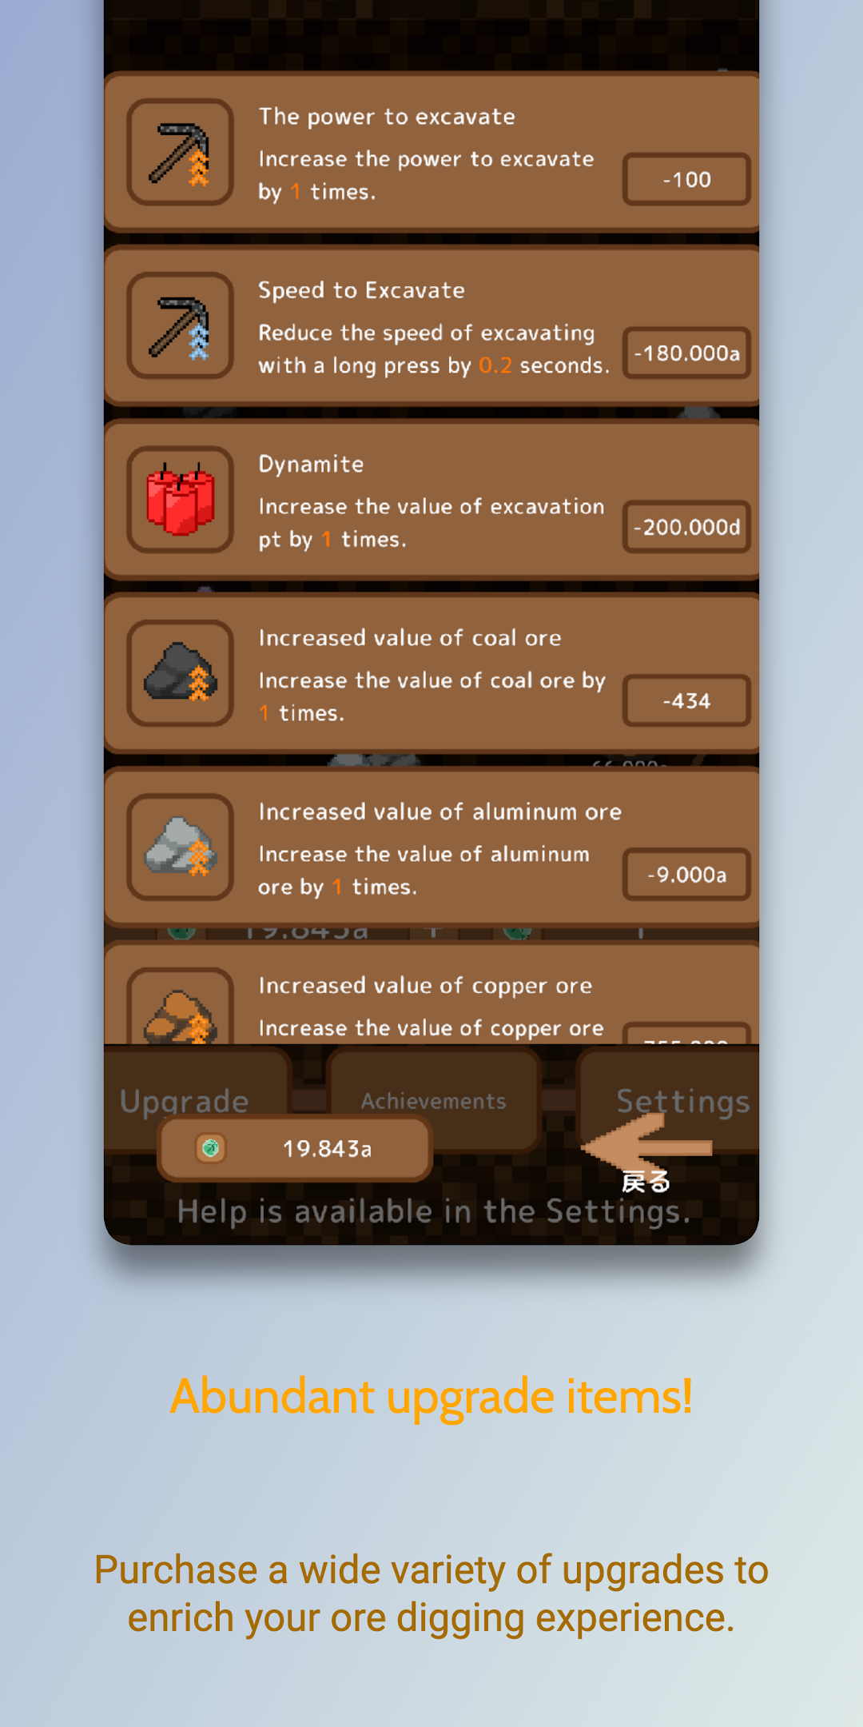
Task: Buy the partially visible copper ore upgrade
Action: [x=686, y=1033]
